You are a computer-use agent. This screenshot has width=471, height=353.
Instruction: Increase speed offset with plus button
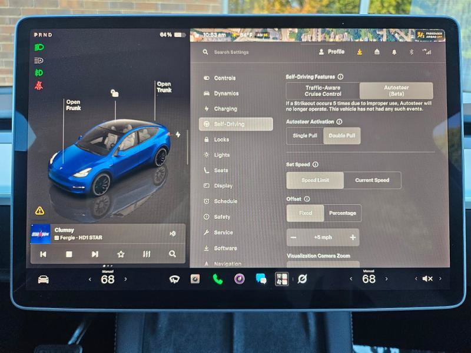coord(353,238)
